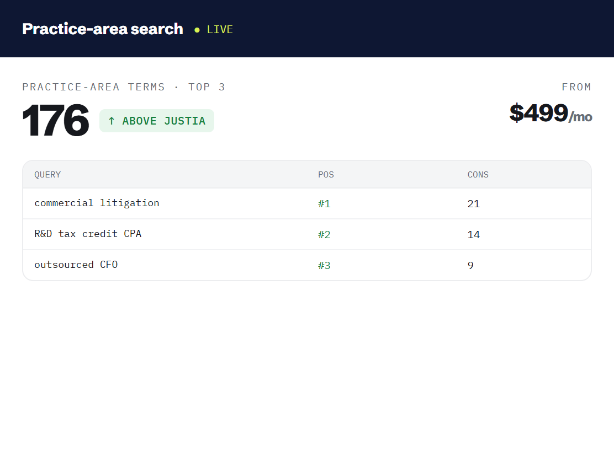This screenshot has height=463, width=614.
Task: Select the R&D tax credit CPA query
Action: tap(88, 234)
